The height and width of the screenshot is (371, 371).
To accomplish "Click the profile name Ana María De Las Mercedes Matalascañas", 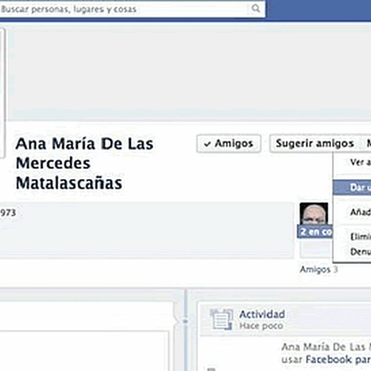I will click(84, 163).
